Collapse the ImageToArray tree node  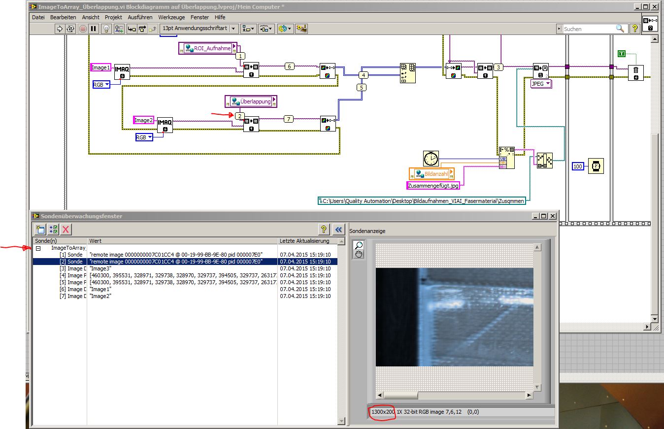click(37, 248)
